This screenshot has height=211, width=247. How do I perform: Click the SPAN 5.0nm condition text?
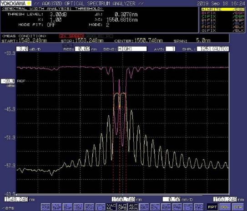click(192, 41)
